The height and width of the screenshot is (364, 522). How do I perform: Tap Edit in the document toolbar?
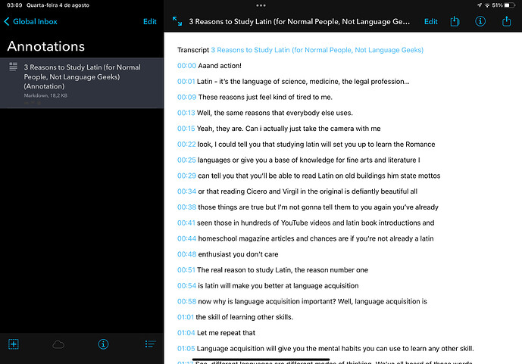431,22
